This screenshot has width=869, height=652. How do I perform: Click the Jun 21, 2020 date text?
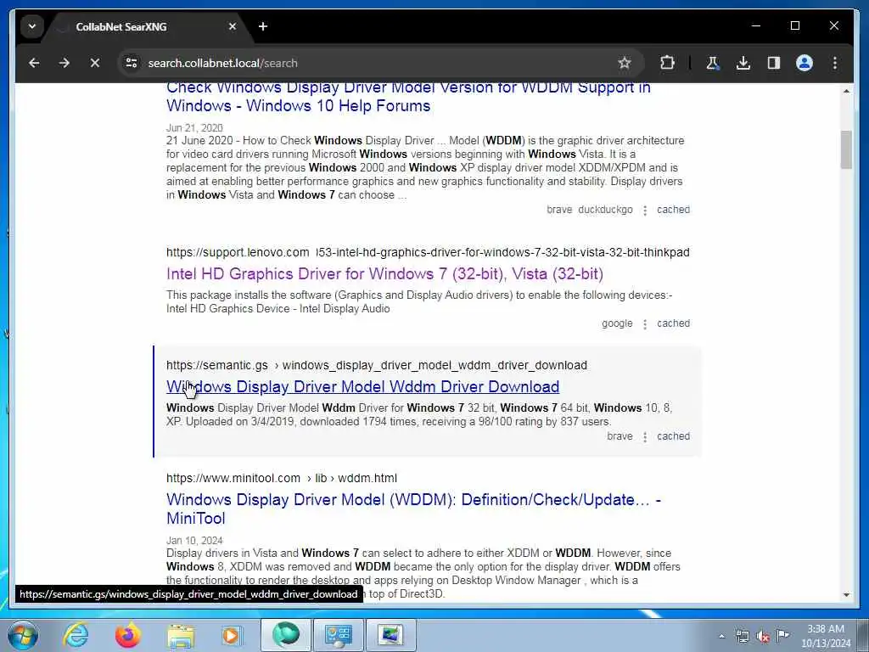(x=194, y=127)
